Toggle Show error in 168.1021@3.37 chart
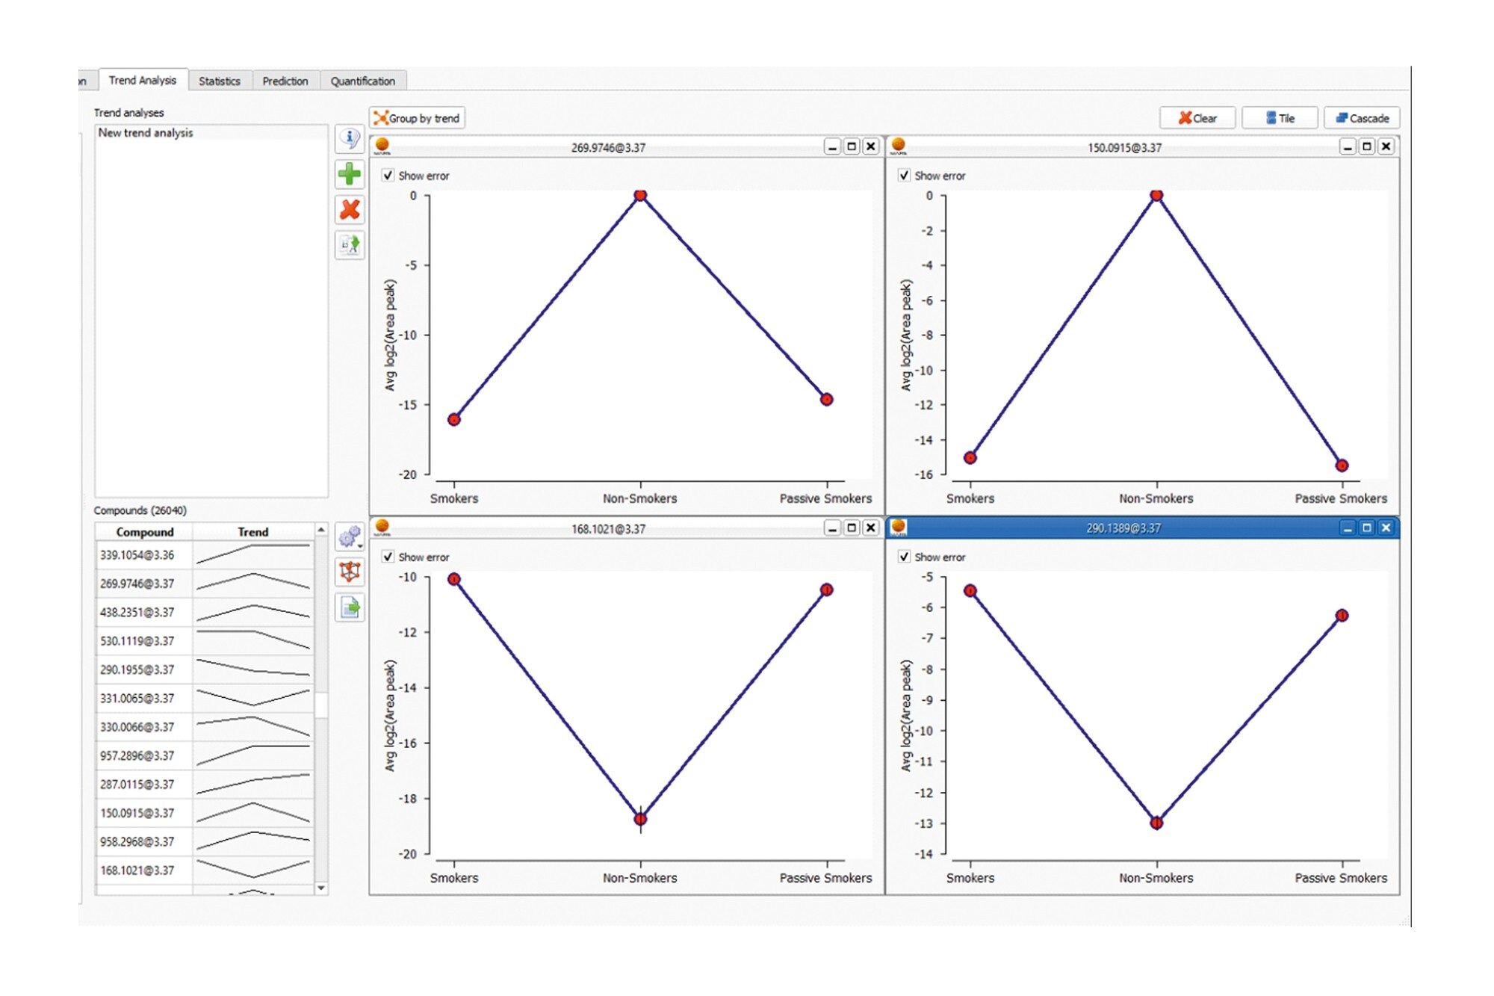Image resolution: width=1494 pixels, height=996 pixels. pyautogui.click(x=388, y=557)
